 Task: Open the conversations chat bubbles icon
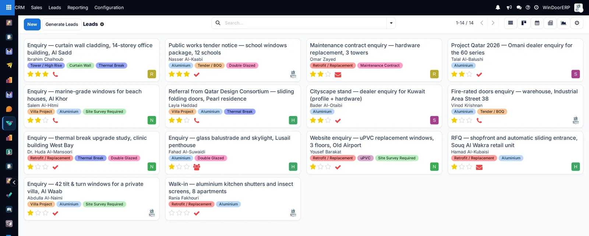point(519,7)
